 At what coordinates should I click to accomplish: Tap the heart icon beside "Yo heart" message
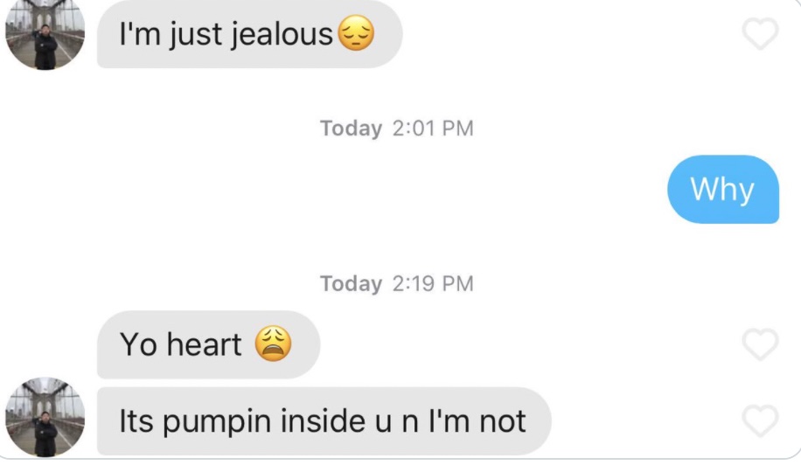tap(760, 344)
